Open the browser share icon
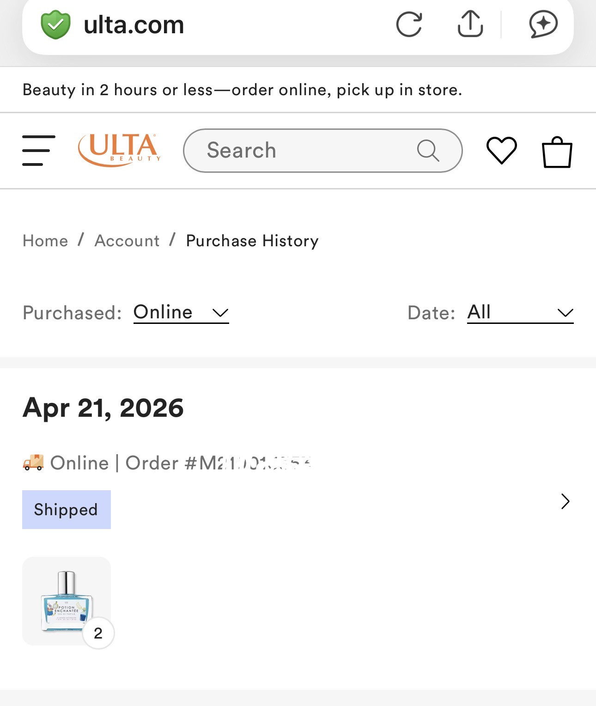Image resolution: width=596 pixels, height=706 pixels. coord(470,24)
